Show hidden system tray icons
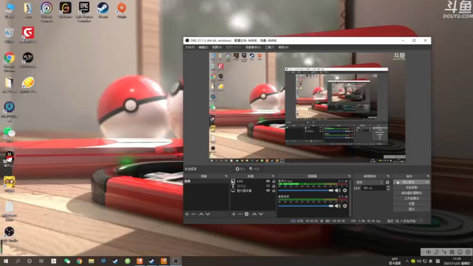The width and height of the screenshot is (473, 266). pos(407,261)
